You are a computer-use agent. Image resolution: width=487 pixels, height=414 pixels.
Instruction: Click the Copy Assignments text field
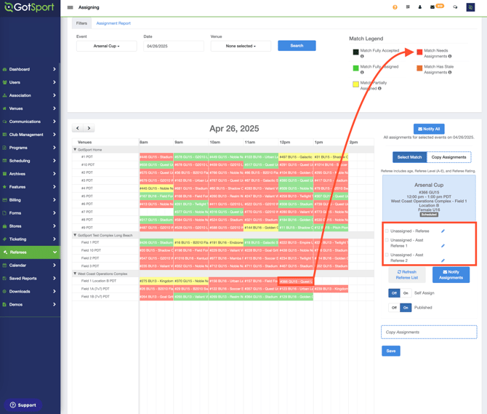pos(429,333)
